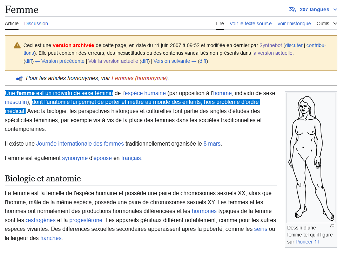Open Voir le texte source tab

point(250,24)
